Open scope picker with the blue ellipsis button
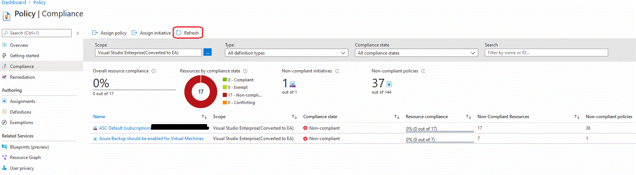 pyautogui.click(x=208, y=52)
